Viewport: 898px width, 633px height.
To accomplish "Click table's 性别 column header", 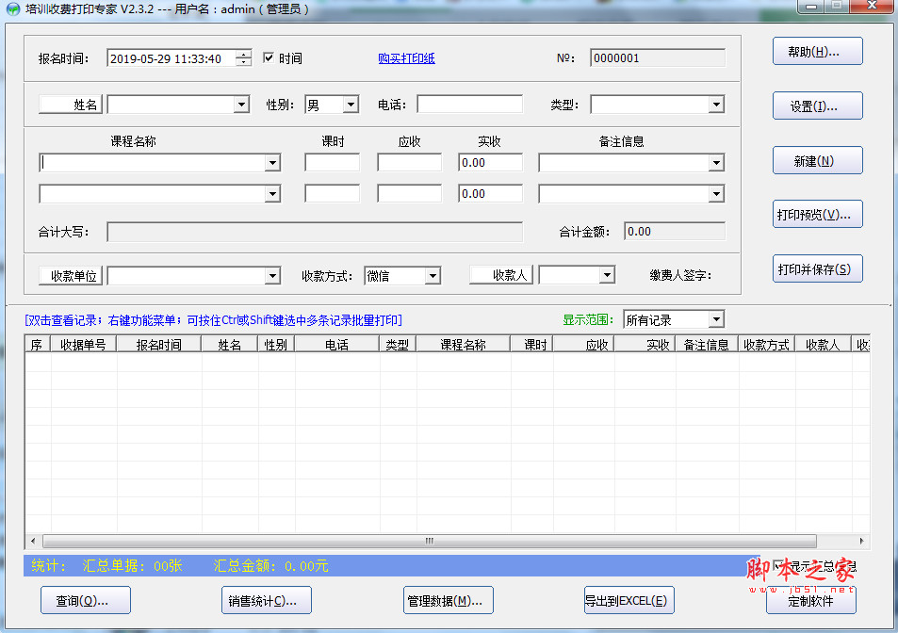I will click(x=276, y=345).
